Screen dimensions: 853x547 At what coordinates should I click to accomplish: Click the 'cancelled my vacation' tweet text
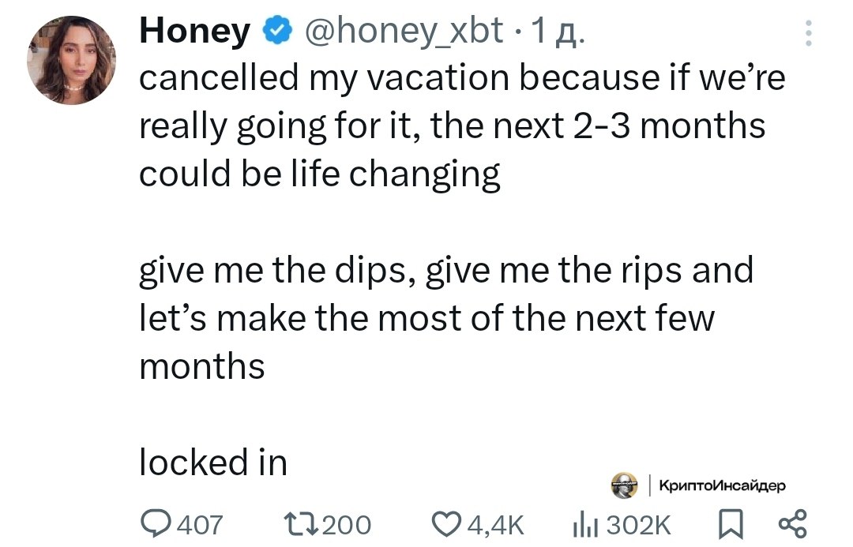click(x=325, y=78)
